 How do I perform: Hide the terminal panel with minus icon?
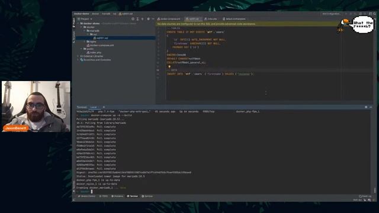(x=371, y=107)
